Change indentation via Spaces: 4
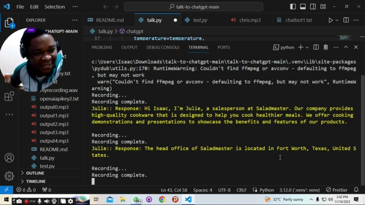The height and width of the screenshot is (205, 365). [203, 190]
